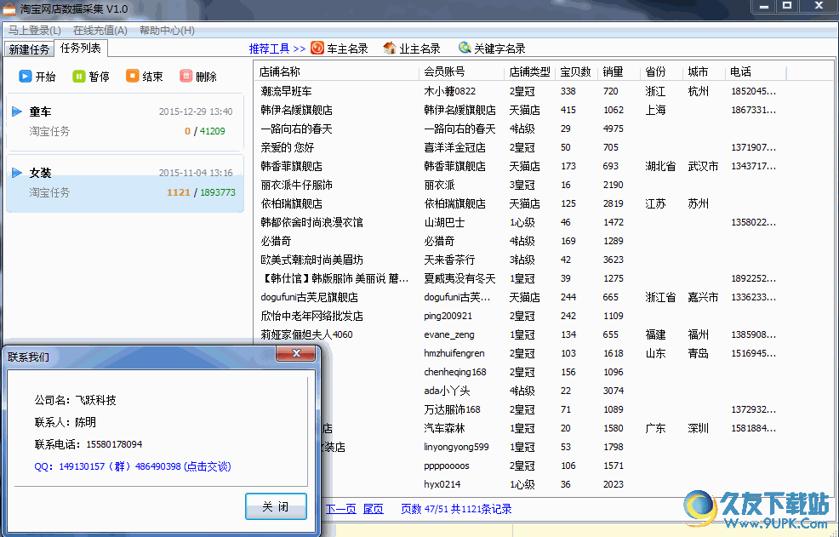Click the 结束 end button
This screenshot has height=537, width=839.
145,77
